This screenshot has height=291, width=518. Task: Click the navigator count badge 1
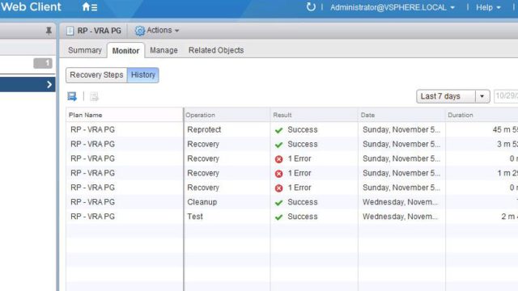coord(43,63)
